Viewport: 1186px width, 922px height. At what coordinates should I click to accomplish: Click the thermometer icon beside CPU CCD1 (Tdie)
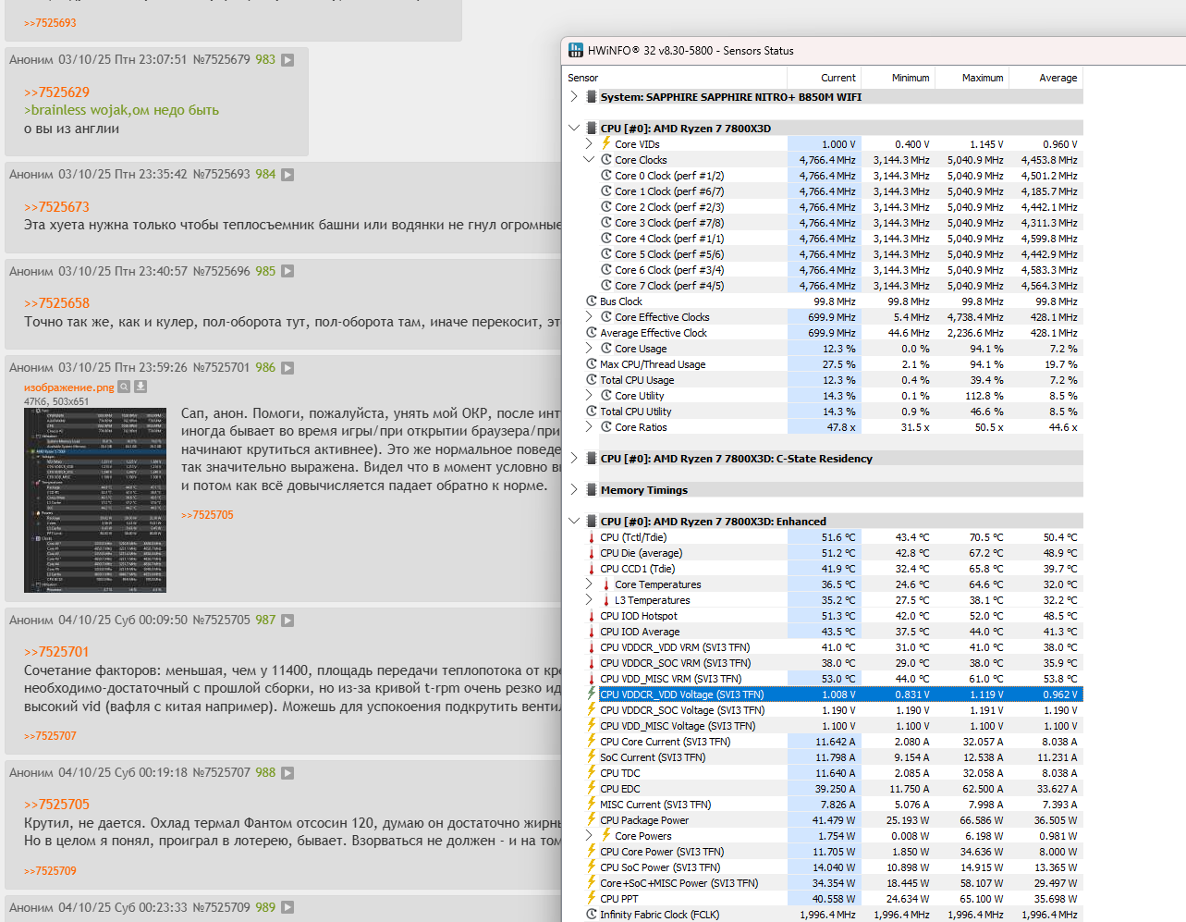point(592,569)
